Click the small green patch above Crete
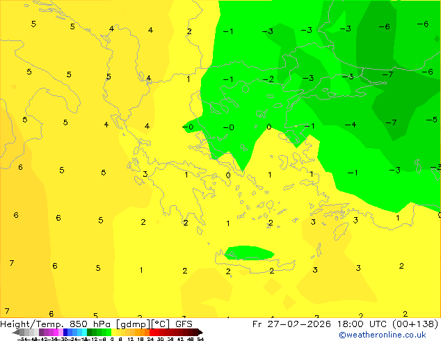The width and height of the screenshot is (441, 341). [249, 253]
